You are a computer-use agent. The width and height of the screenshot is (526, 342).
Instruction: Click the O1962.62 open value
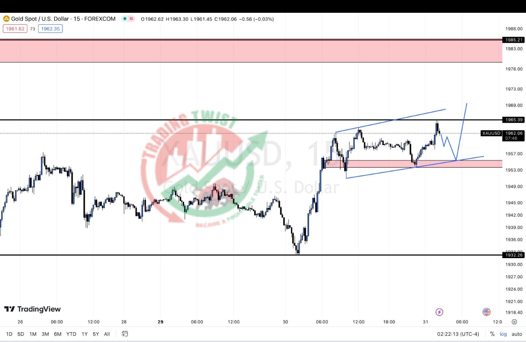tap(152, 19)
